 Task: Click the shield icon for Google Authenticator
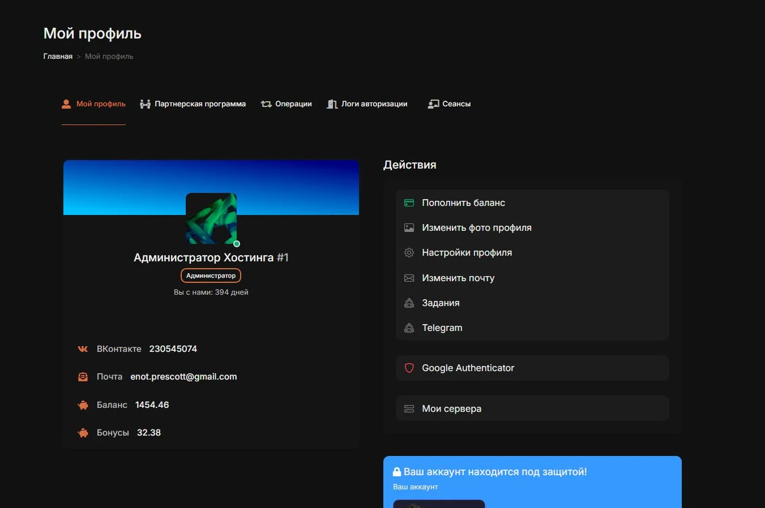(409, 368)
